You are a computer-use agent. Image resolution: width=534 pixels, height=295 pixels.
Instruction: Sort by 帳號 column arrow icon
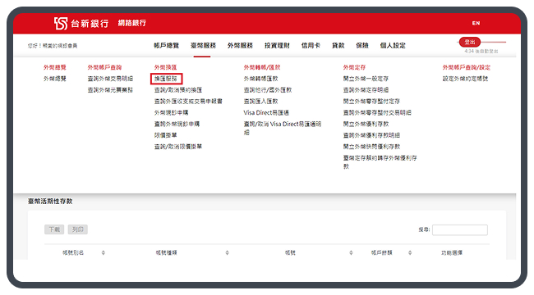351,253
